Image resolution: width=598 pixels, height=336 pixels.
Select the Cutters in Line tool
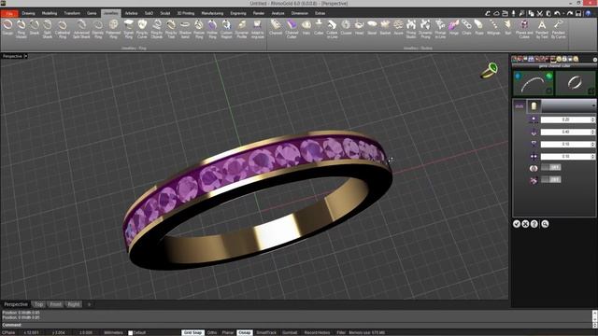tap(332, 29)
